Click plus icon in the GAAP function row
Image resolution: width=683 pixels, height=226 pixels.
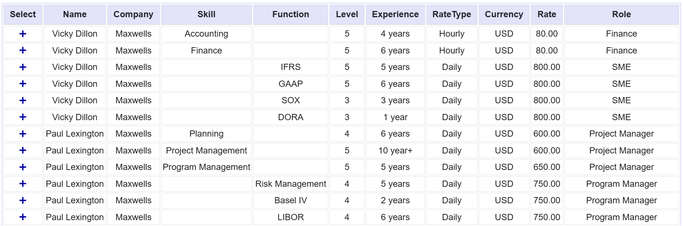tap(23, 84)
